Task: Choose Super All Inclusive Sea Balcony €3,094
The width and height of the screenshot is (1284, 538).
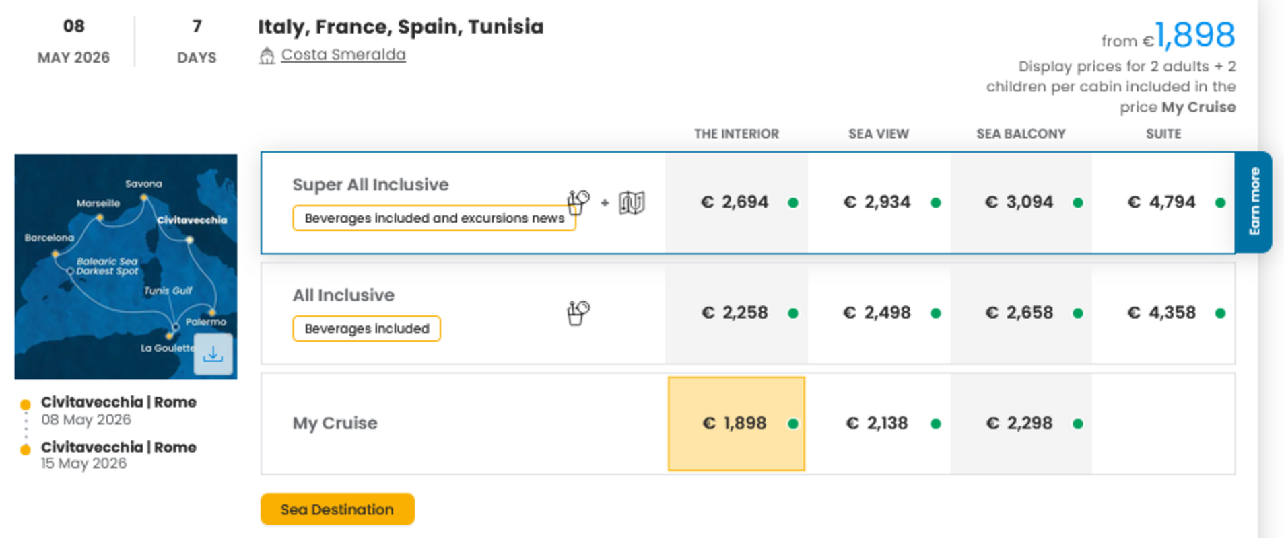Action: click(x=1020, y=202)
